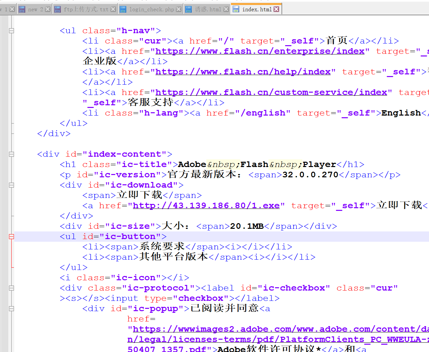Collapse the ul class h-nav fold
Viewport: 429px width, 352px height.
11,31
